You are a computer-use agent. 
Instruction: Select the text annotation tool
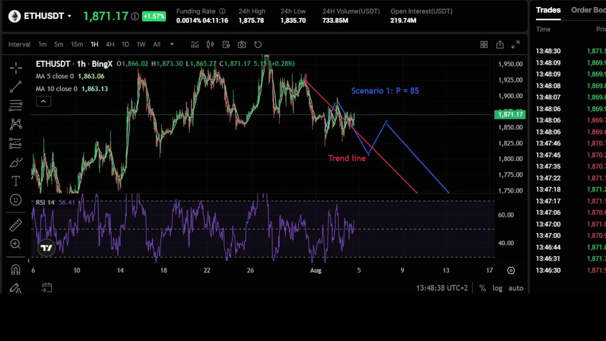pos(16,181)
